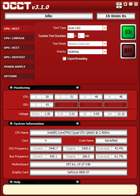Click Code Name value Kentsfield

point(111,141)
